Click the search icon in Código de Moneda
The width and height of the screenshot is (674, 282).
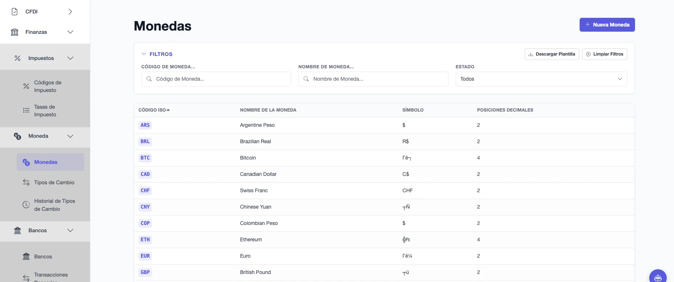pos(149,79)
